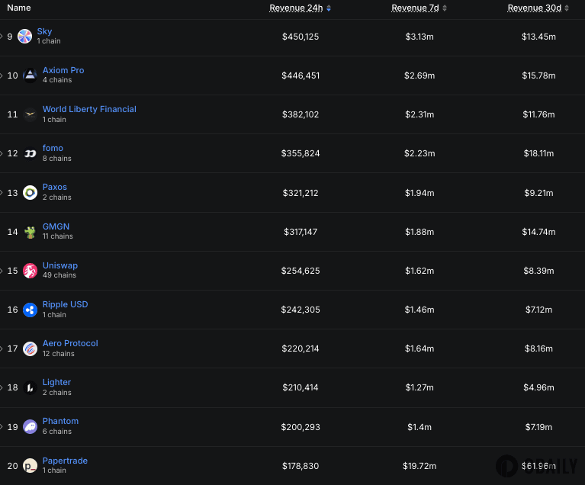Open the Papertrade link

point(65,461)
